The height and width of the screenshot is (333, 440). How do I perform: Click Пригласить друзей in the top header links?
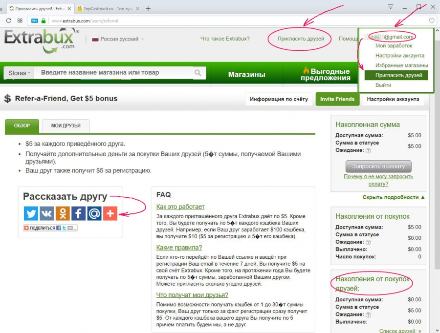[x=301, y=39]
